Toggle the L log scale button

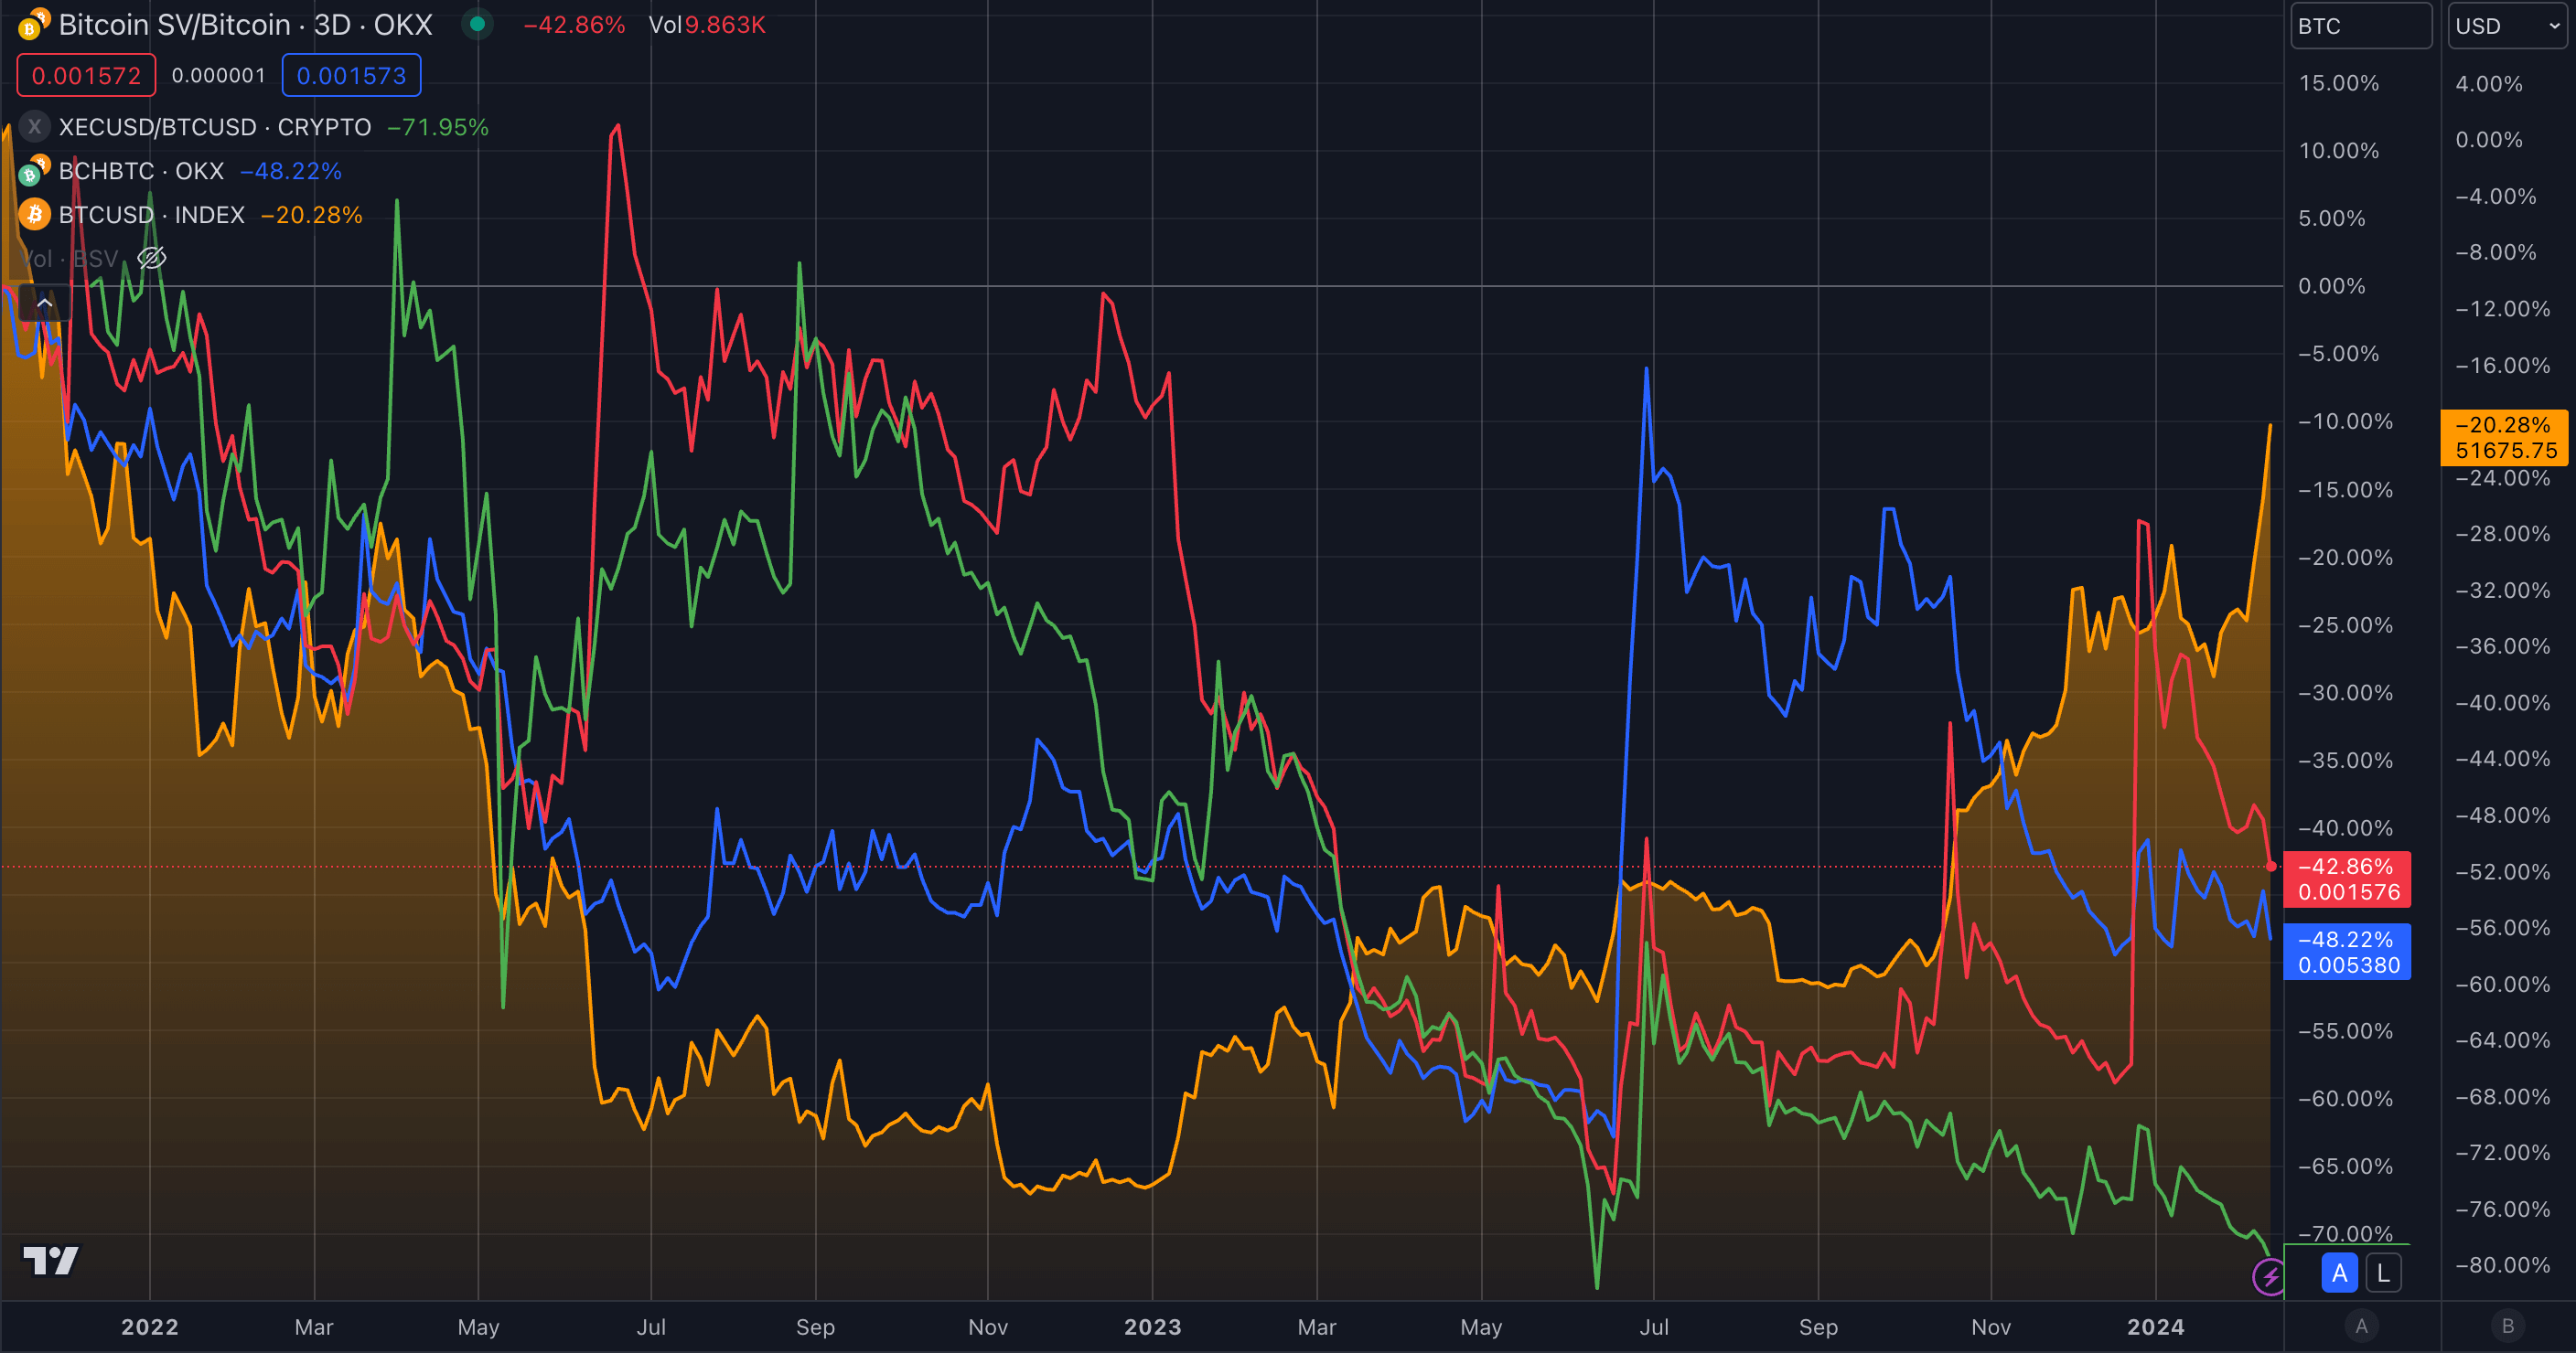(x=2383, y=1273)
